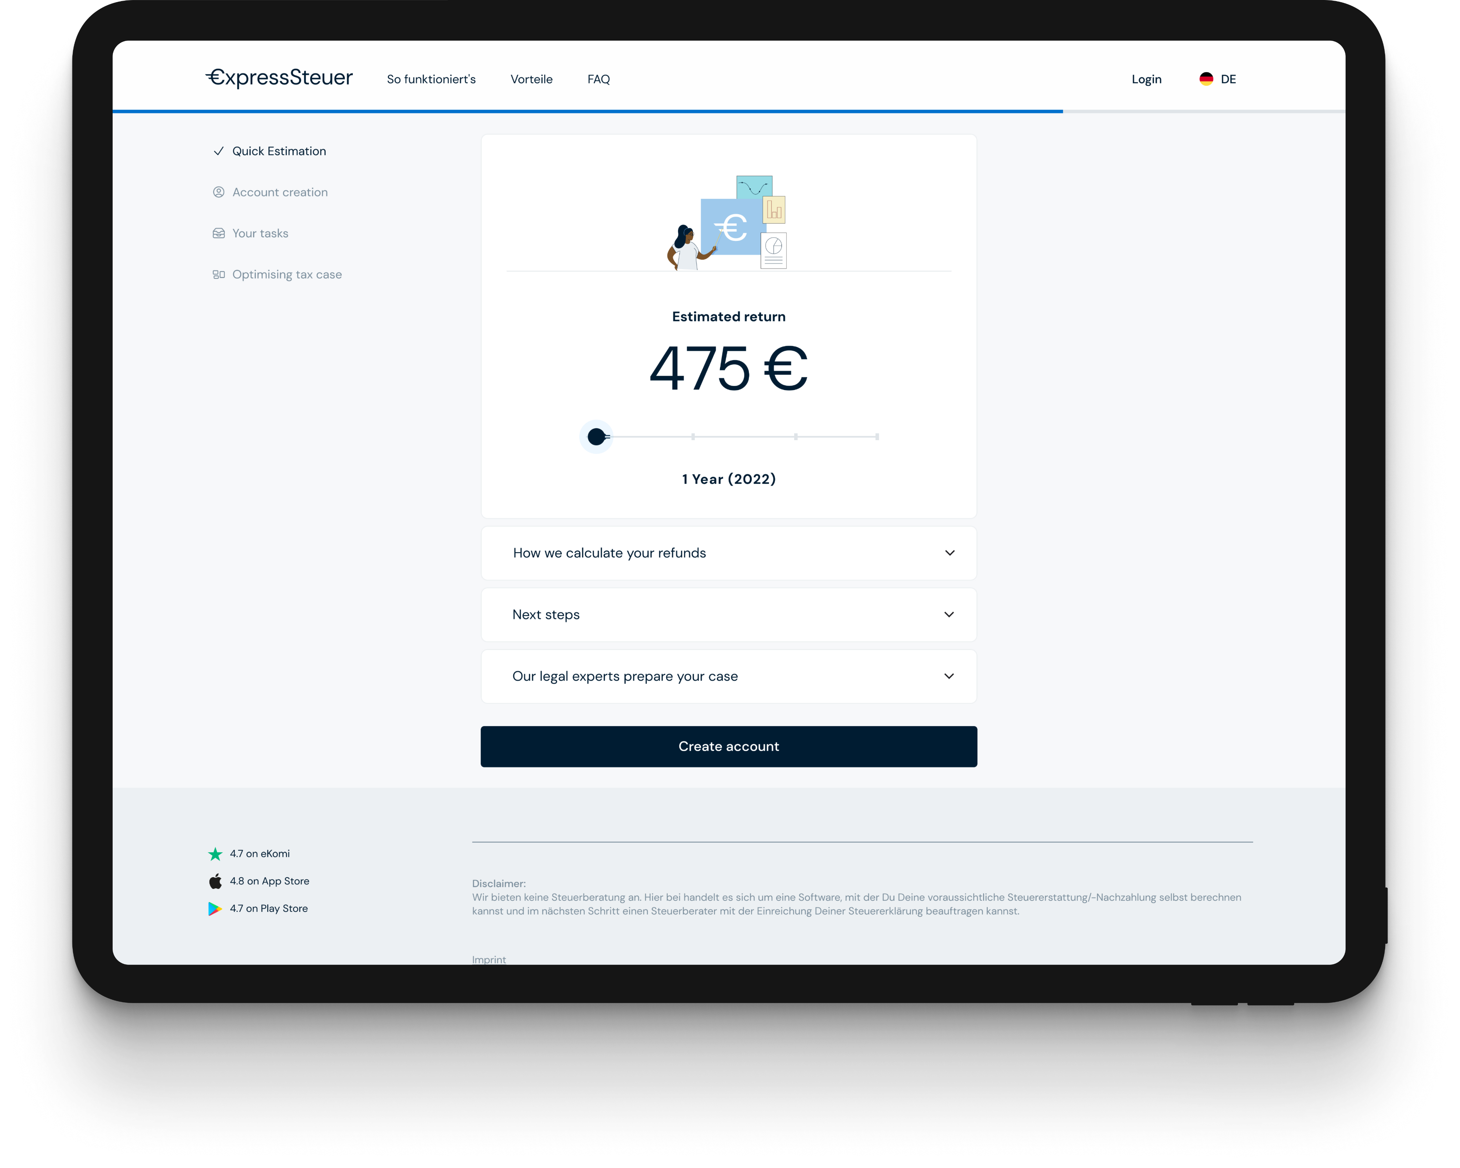This screenshot has width=1460, height=1168.
Task: Open the FAQ navigation link
Action: [598, 79]
